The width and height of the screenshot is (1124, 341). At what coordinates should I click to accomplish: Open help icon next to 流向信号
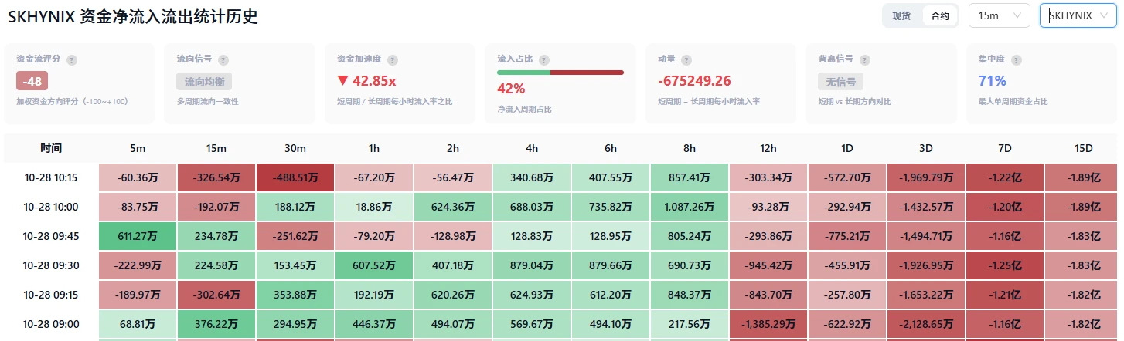223,59
